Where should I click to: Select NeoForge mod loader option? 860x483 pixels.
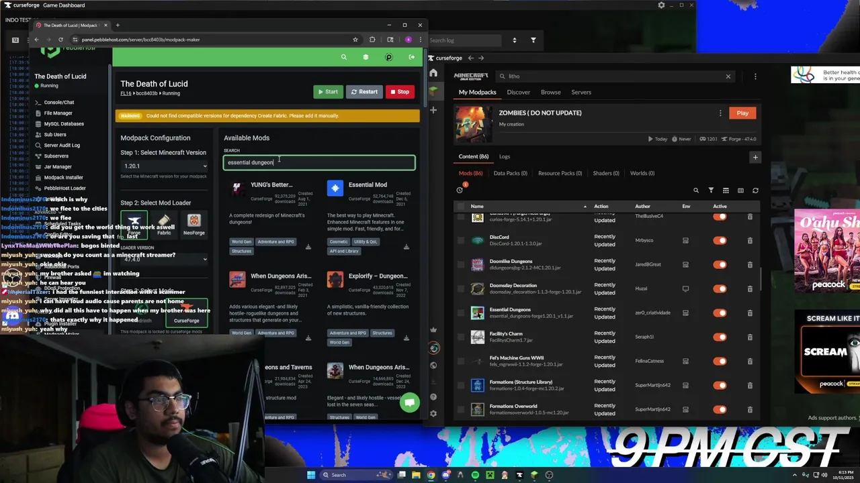[x=194, y=224]
